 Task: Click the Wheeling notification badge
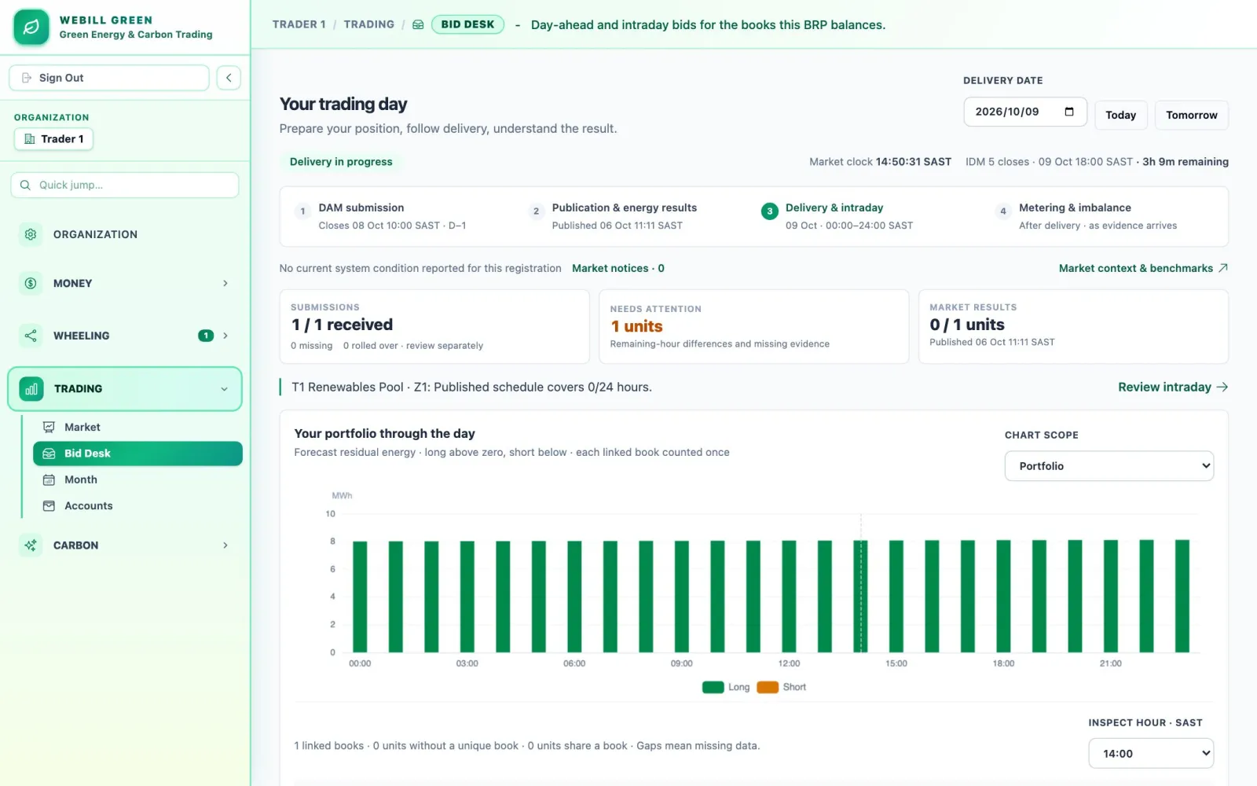[206, 336]
